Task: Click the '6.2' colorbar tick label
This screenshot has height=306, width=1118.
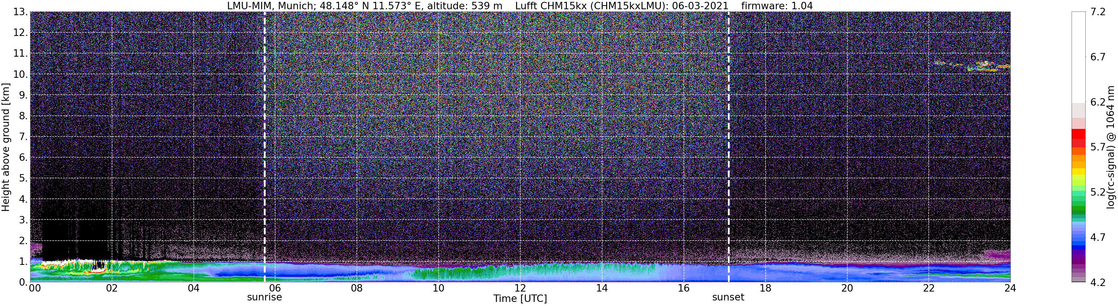Action: (1098, 102)
